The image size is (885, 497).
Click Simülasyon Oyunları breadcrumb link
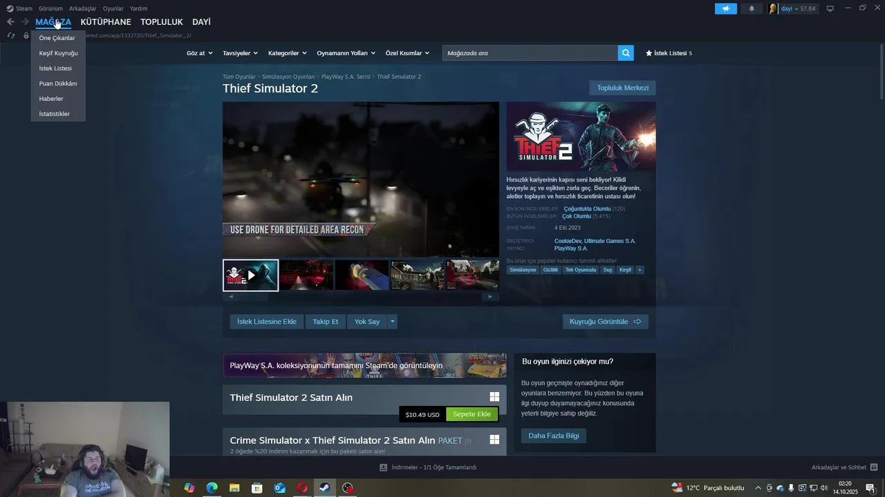pos(288,77)
